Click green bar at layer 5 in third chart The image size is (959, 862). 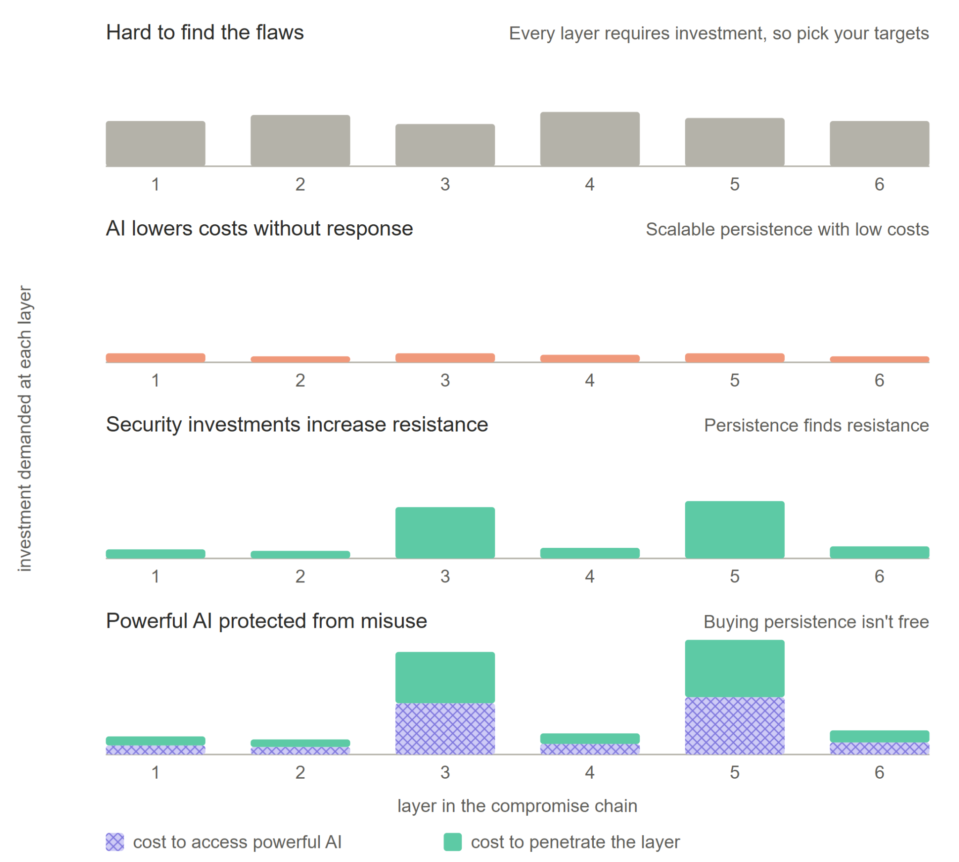click(x=735, y=530)
